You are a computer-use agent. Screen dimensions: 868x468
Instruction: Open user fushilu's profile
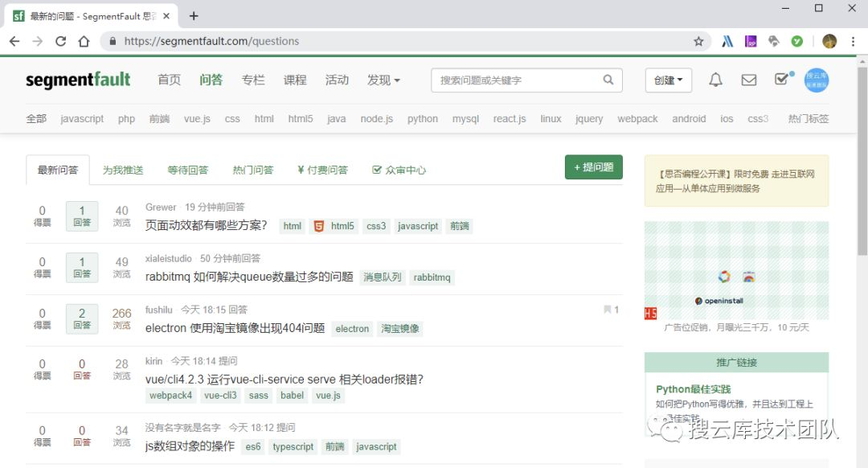(x=159, y=310)
